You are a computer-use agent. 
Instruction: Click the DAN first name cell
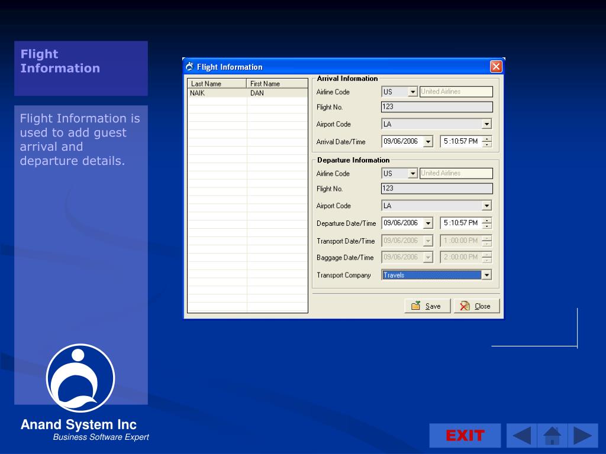tap(277, 93)
